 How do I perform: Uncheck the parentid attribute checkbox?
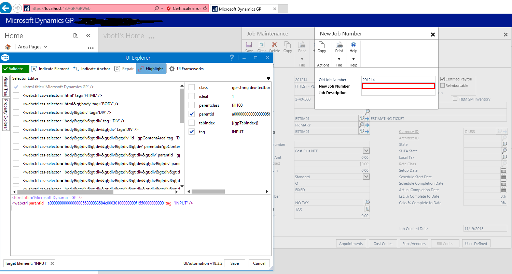[x=192, y=114]
